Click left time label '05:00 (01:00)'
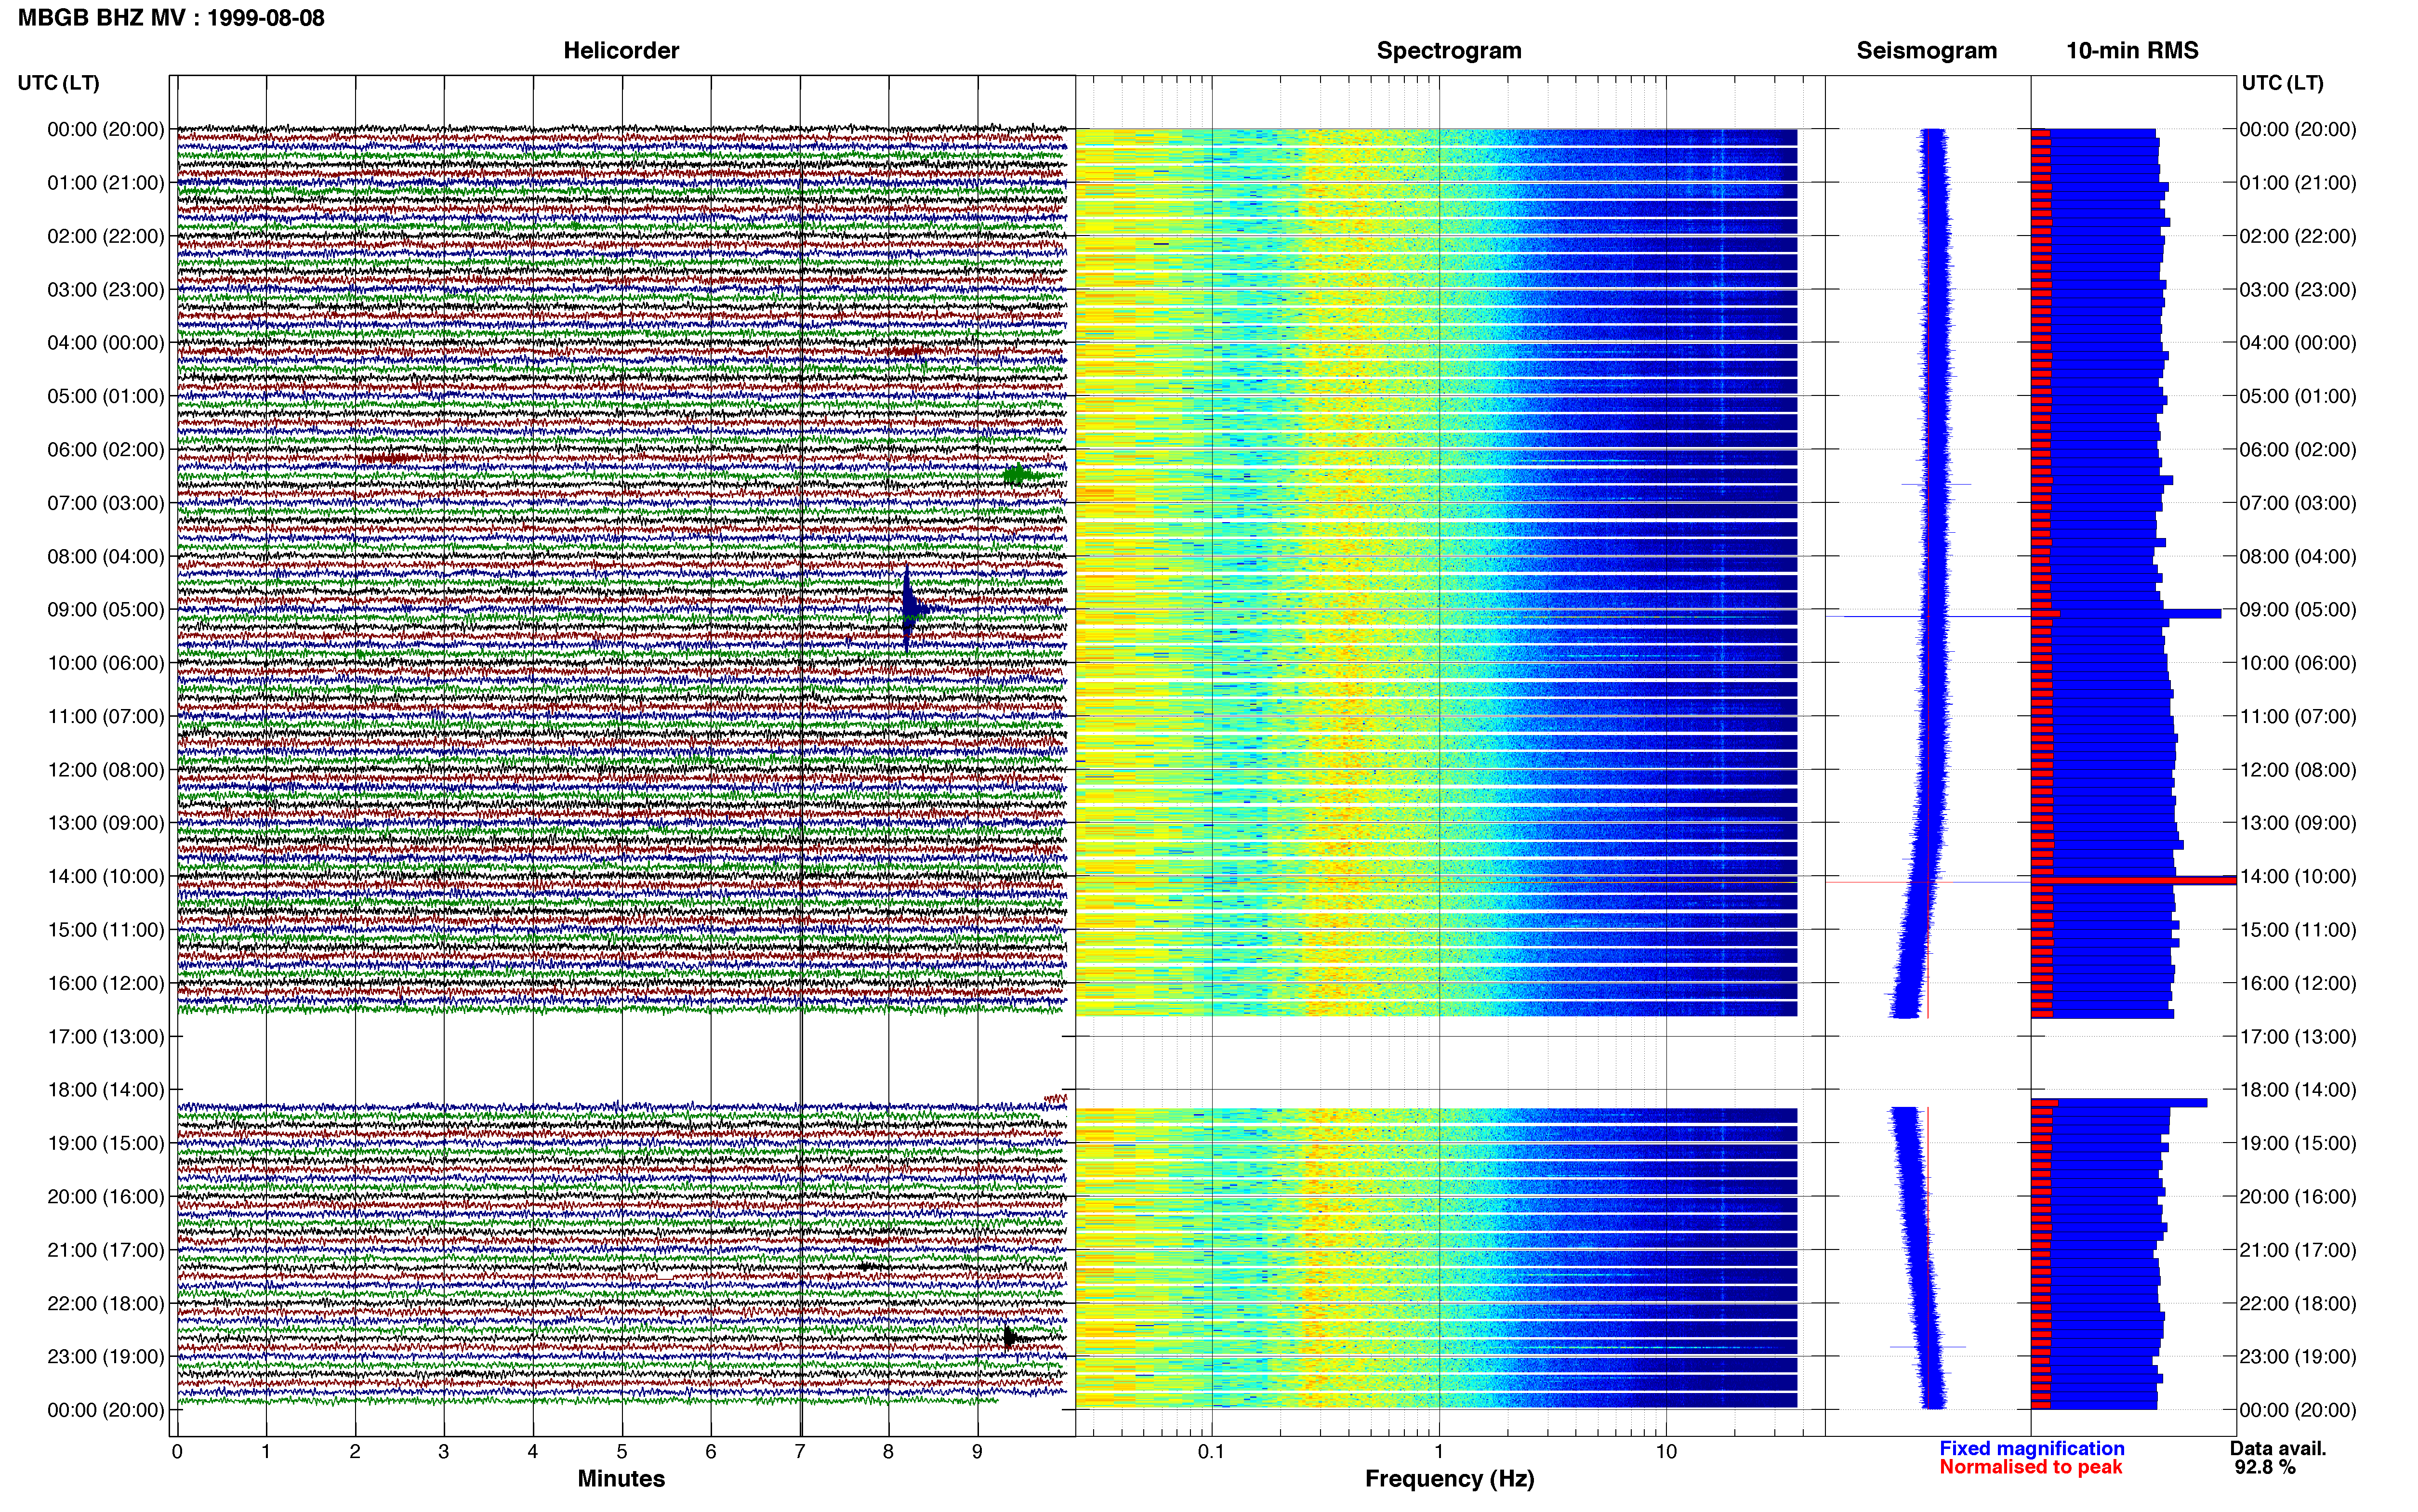The width and height of the screenshot is (2418, 1512). (x=106, y=396)
